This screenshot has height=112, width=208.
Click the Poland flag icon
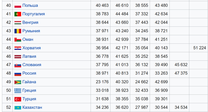[x=18, y=6]
